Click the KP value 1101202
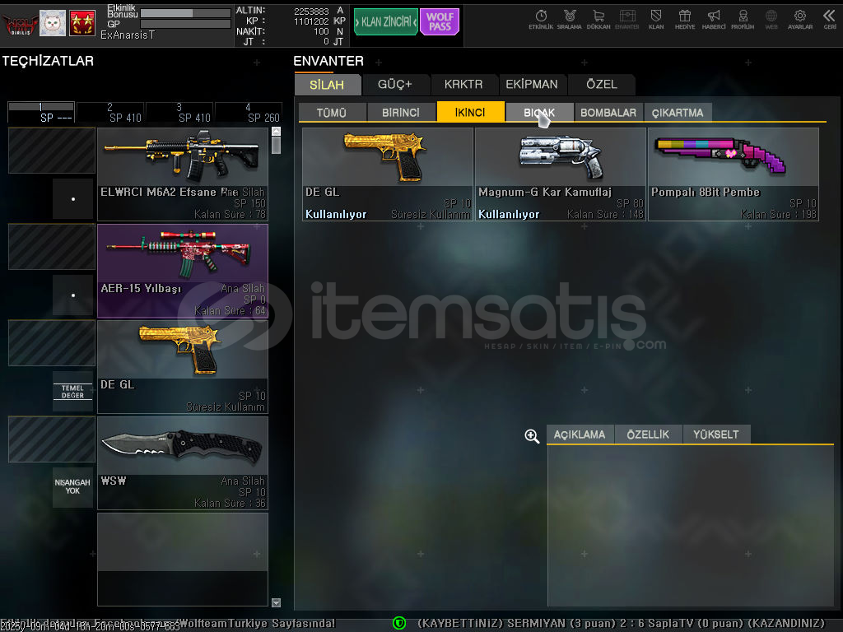The width and height of the screenshot is (843, 632). [311, 21]
